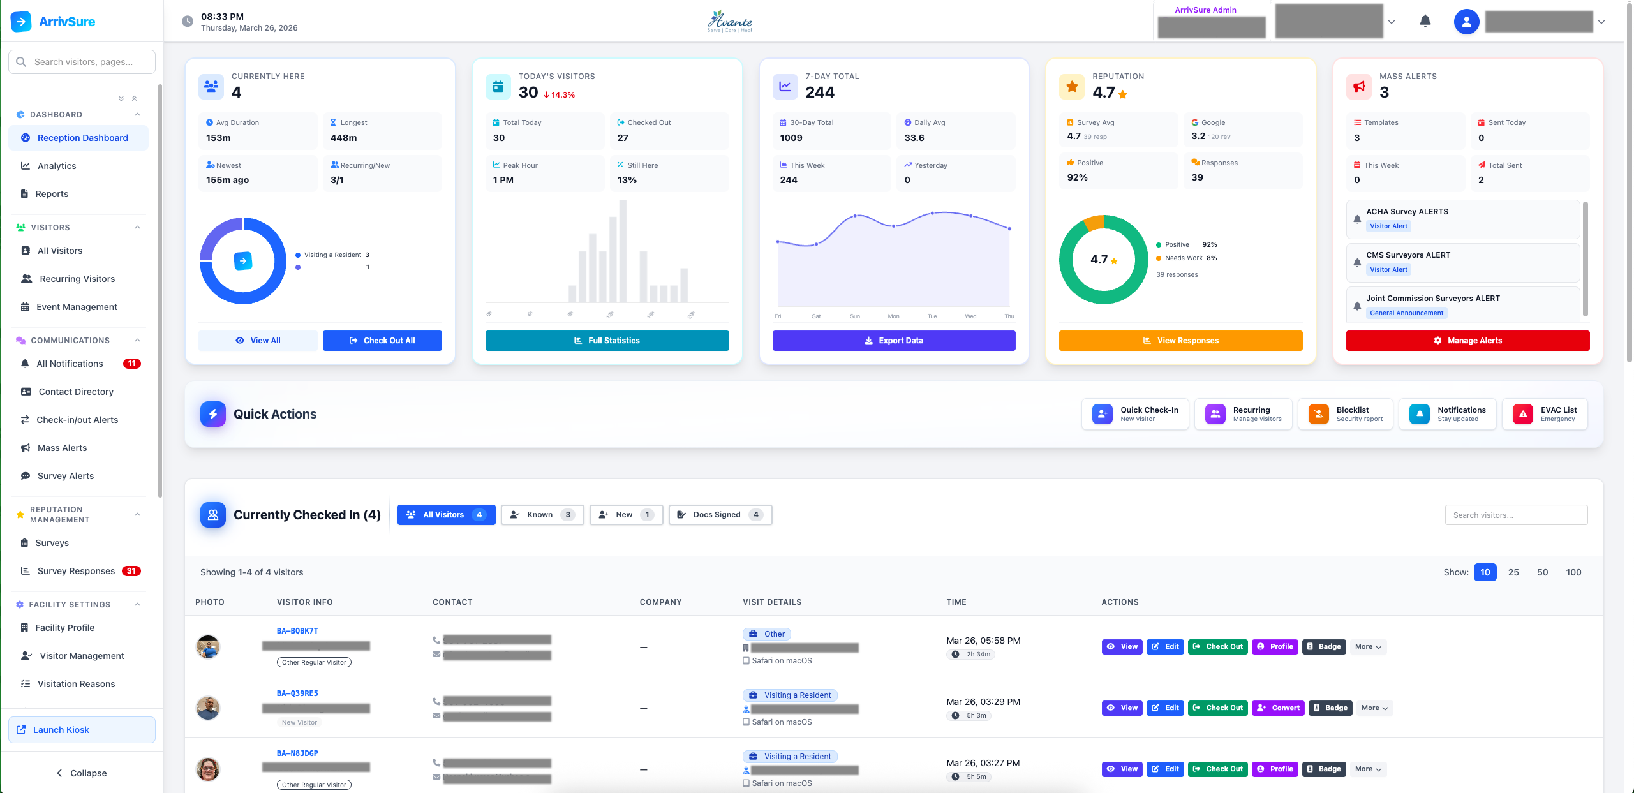The image size is (1634, 793).
Task: Open Analytics in the sidebar
Action: click(x=57, y=166)
